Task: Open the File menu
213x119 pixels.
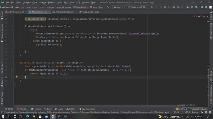Action: [7, 2]
